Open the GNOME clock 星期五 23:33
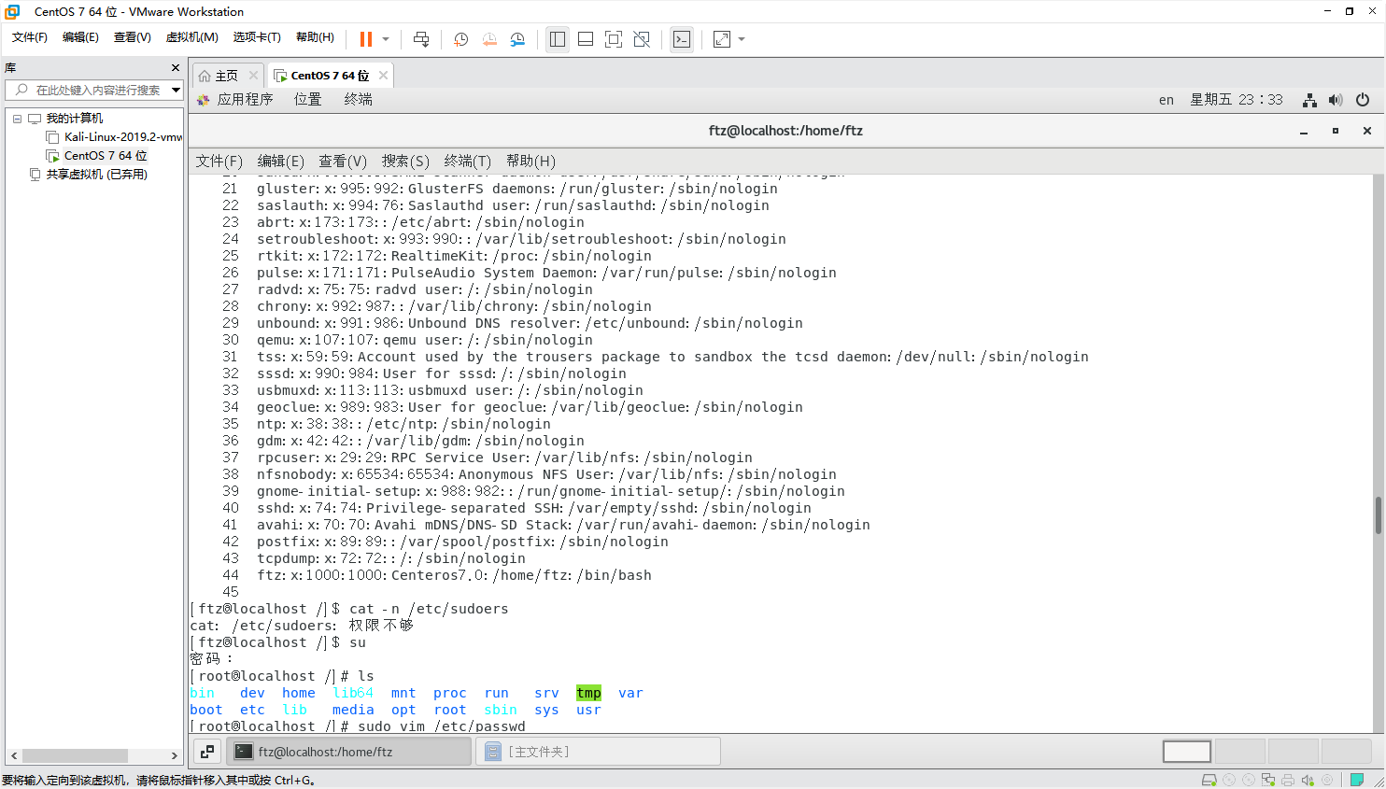The image size is (1386, 789). [x=1237, y=100]
